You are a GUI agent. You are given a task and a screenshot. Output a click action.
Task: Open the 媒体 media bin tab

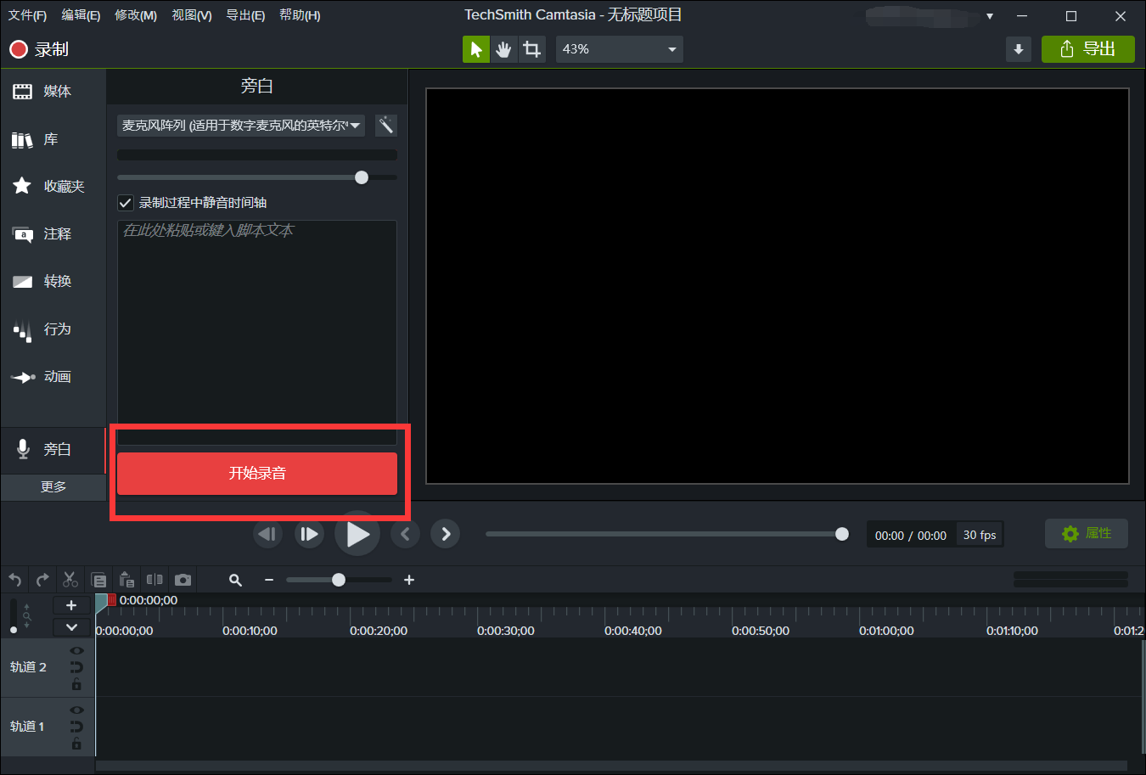tap(53, 91)
